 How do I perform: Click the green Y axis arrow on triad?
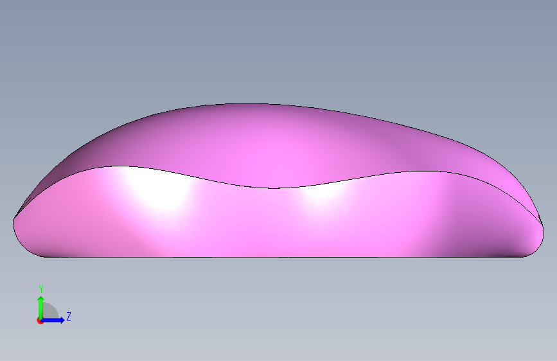tap(41, 307)
